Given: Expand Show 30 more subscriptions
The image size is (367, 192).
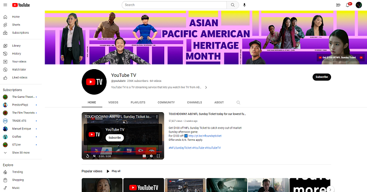Looking at the screenshot, I should coord(21,153).
